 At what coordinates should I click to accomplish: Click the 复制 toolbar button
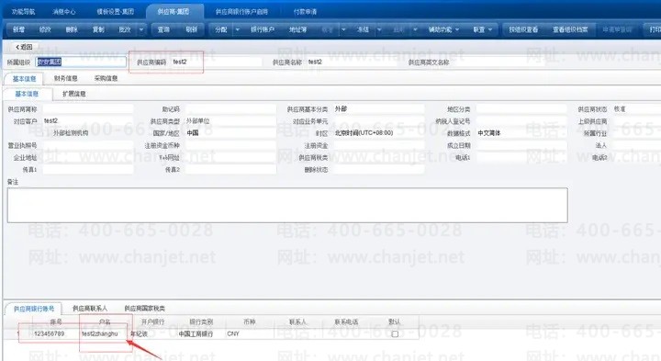[x=98, y=29]
